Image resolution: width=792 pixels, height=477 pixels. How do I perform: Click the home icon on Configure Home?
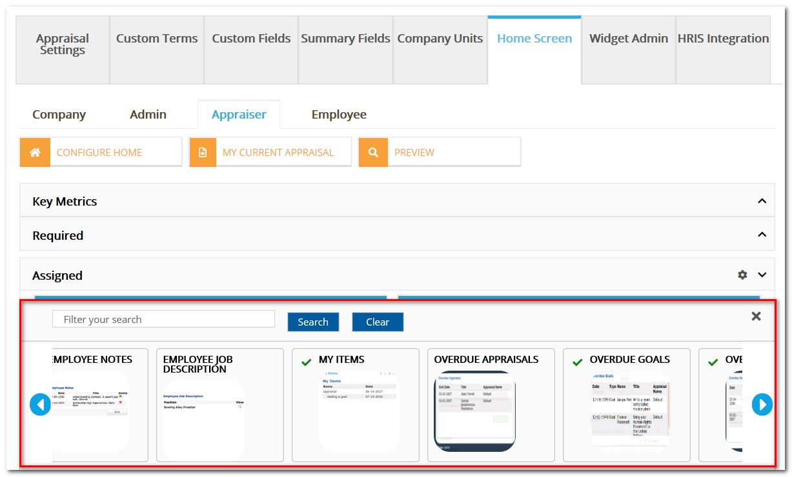[35, 151]
